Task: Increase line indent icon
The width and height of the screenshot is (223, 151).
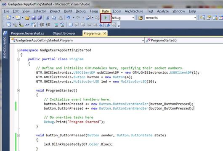Action: (x=48, y=25)
